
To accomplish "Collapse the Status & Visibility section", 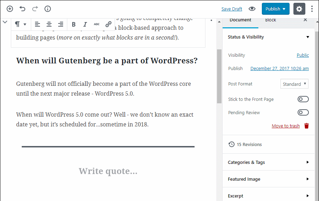I will click(x=269, y=37).
